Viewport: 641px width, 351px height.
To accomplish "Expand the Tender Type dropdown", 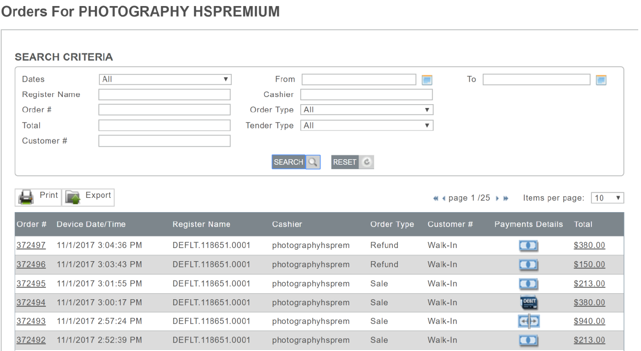I will [367, 126].
